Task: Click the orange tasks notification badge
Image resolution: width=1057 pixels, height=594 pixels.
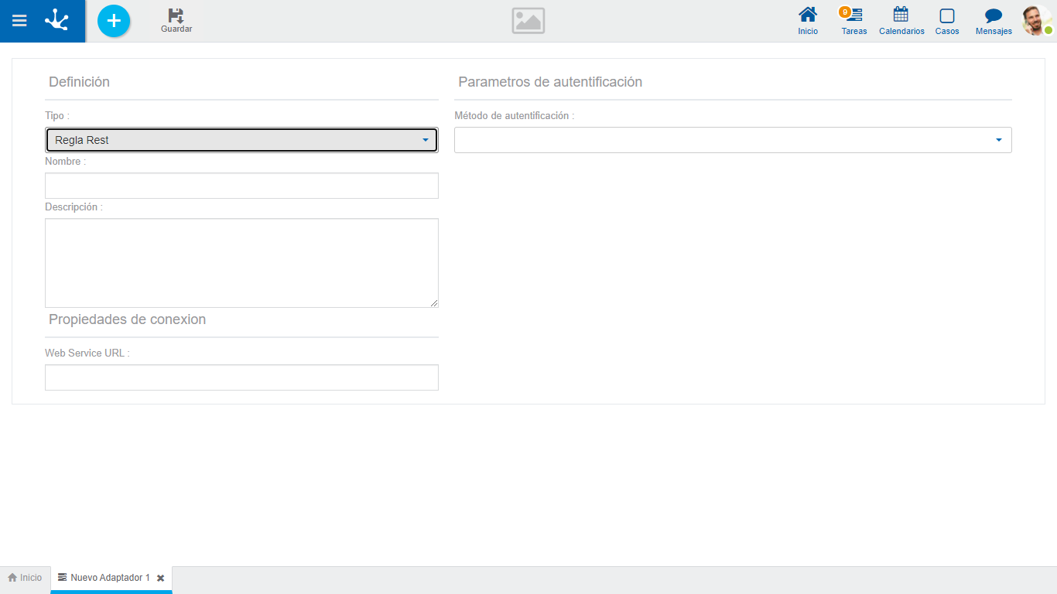Action: 844,12
